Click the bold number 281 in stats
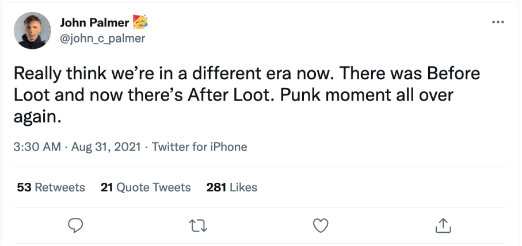The height and width of the screenshot is (246, 522). pos(216,187)
